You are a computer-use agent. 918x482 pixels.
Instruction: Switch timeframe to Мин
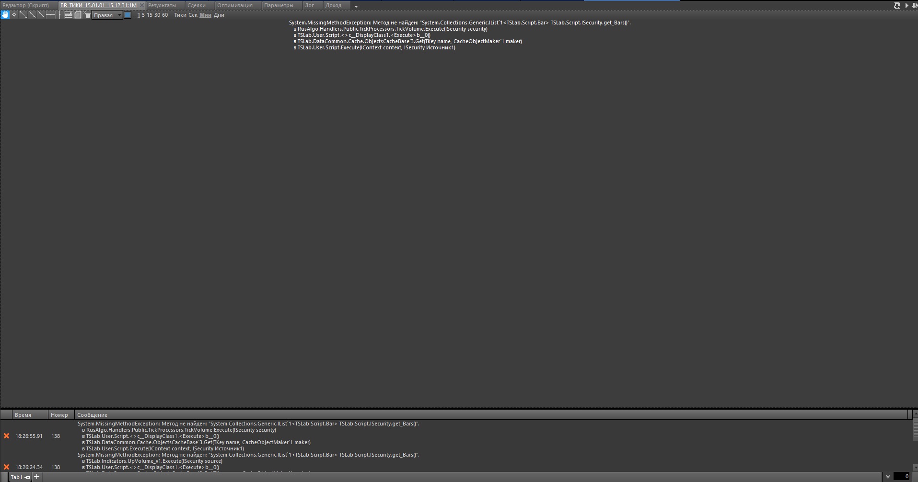pos(205,15)
